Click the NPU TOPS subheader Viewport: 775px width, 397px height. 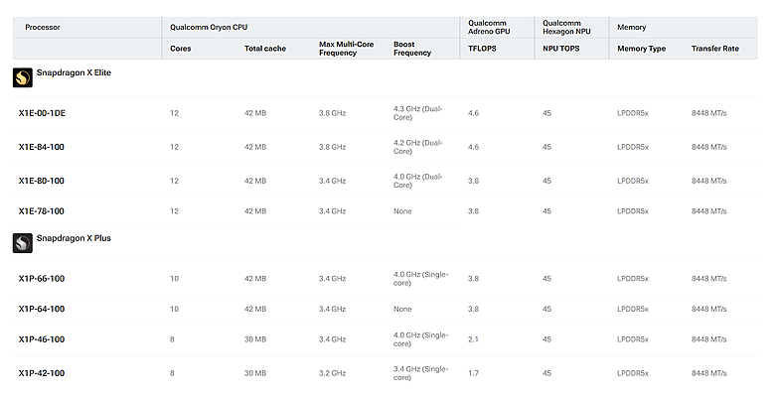[561, 49]
